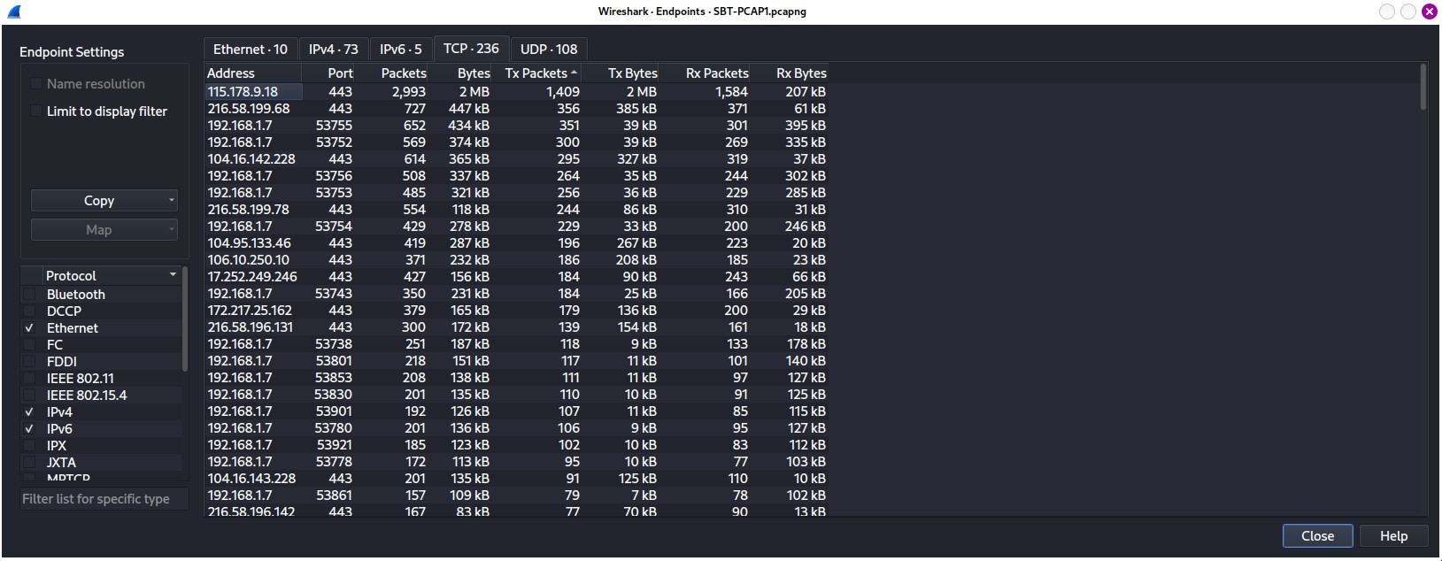
Task: Click the Help button
Action: click(x=1392, y=536)
